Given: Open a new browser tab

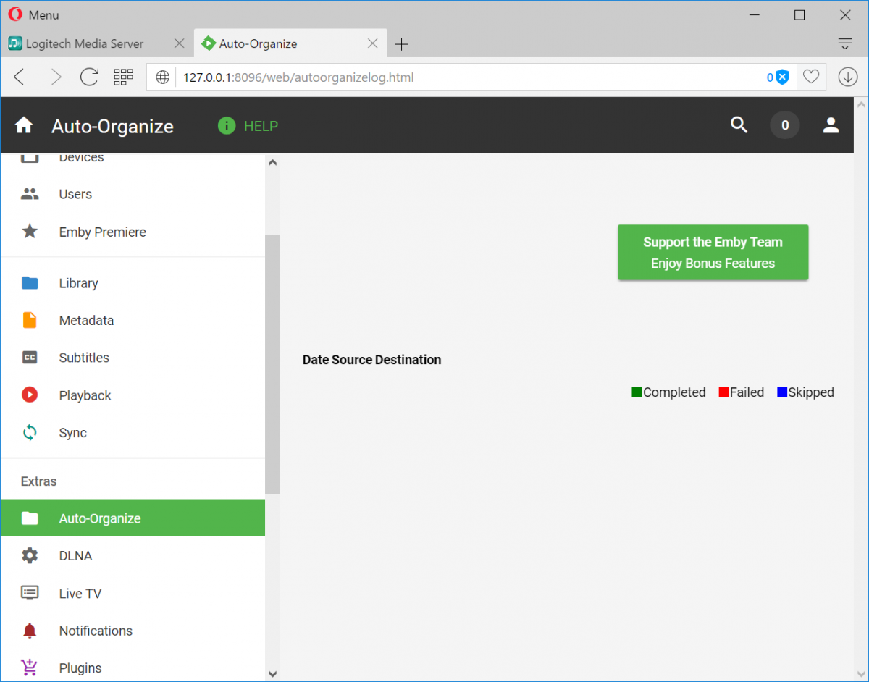Looking at the screenshot, I should [401, 44].
